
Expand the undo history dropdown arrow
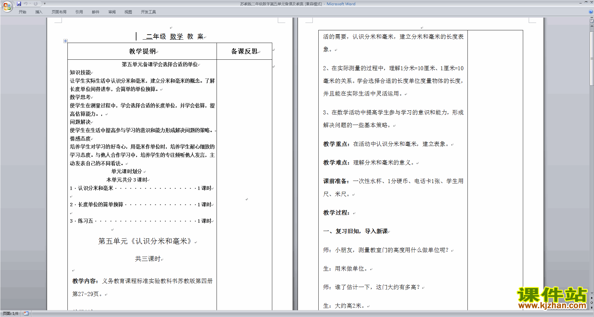coord(30,4)
